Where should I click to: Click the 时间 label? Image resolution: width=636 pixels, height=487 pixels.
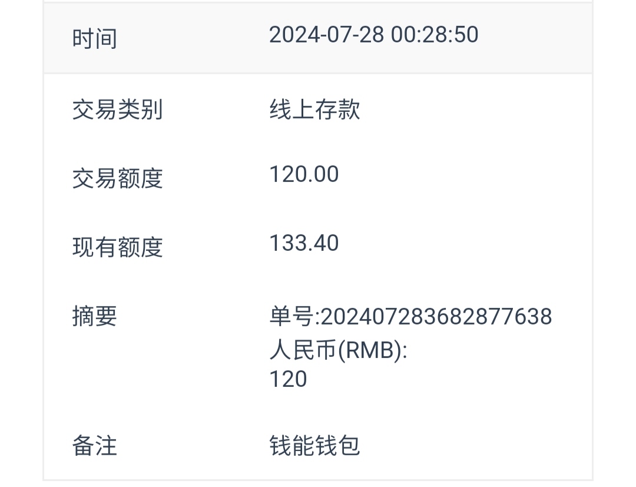pos(94,39)
